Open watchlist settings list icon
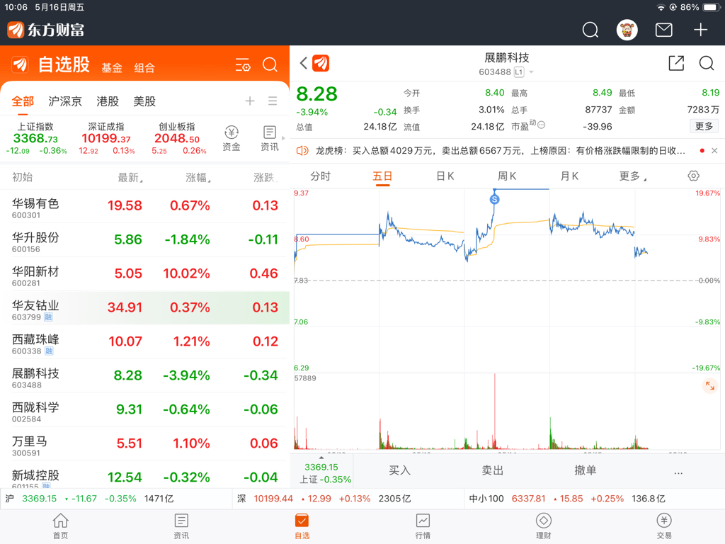Image resolution: width=725 pixels, height=544 pixels. pyautogui.click(x=243, y=64)
